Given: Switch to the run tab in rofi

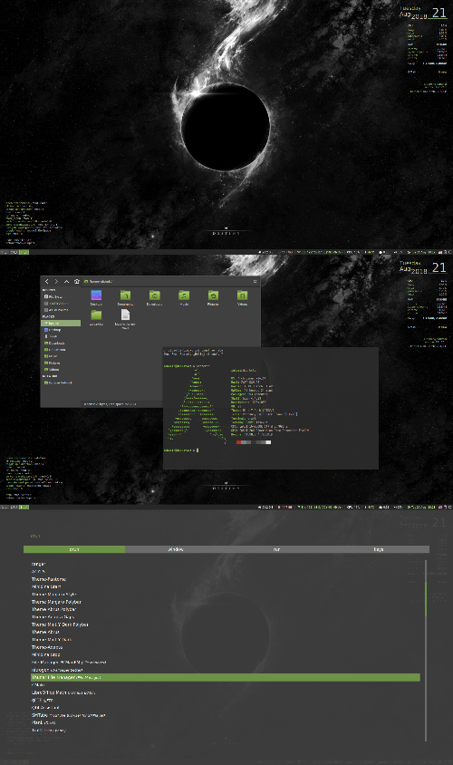Looking at the screenshot, I should point(277,549).
